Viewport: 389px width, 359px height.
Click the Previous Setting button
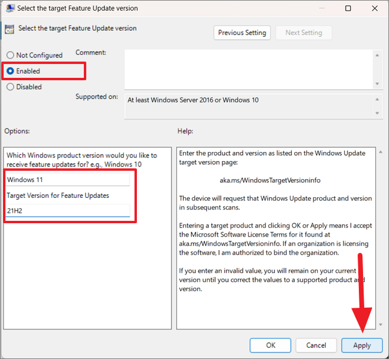(242, 33)
